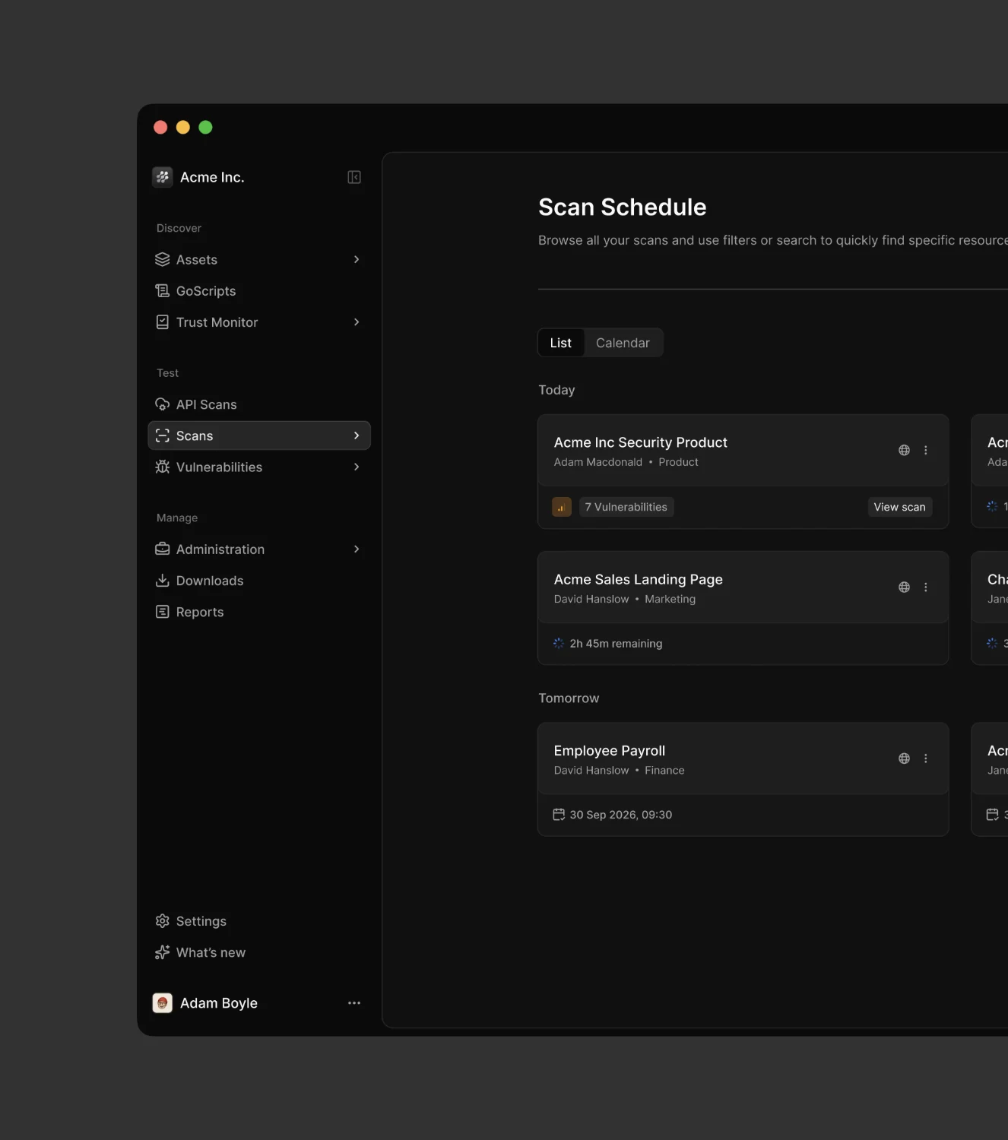Screen dimensions: 1008x1140
Task: Open more options for Acme Inc Security Product
Action: coord(926,450)
